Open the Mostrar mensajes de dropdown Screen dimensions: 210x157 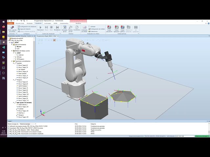pos(28,124)
